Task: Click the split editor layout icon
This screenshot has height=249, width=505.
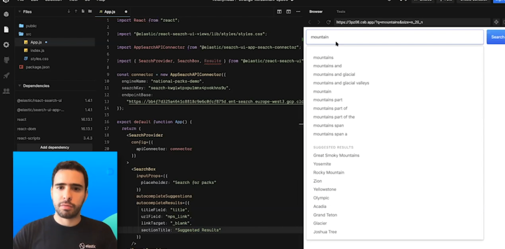Action: pyautogui.click(x=279, y=12)
